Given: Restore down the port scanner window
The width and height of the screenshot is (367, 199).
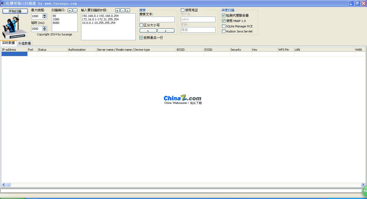Looking at the screenshot, I should [357, 3].
